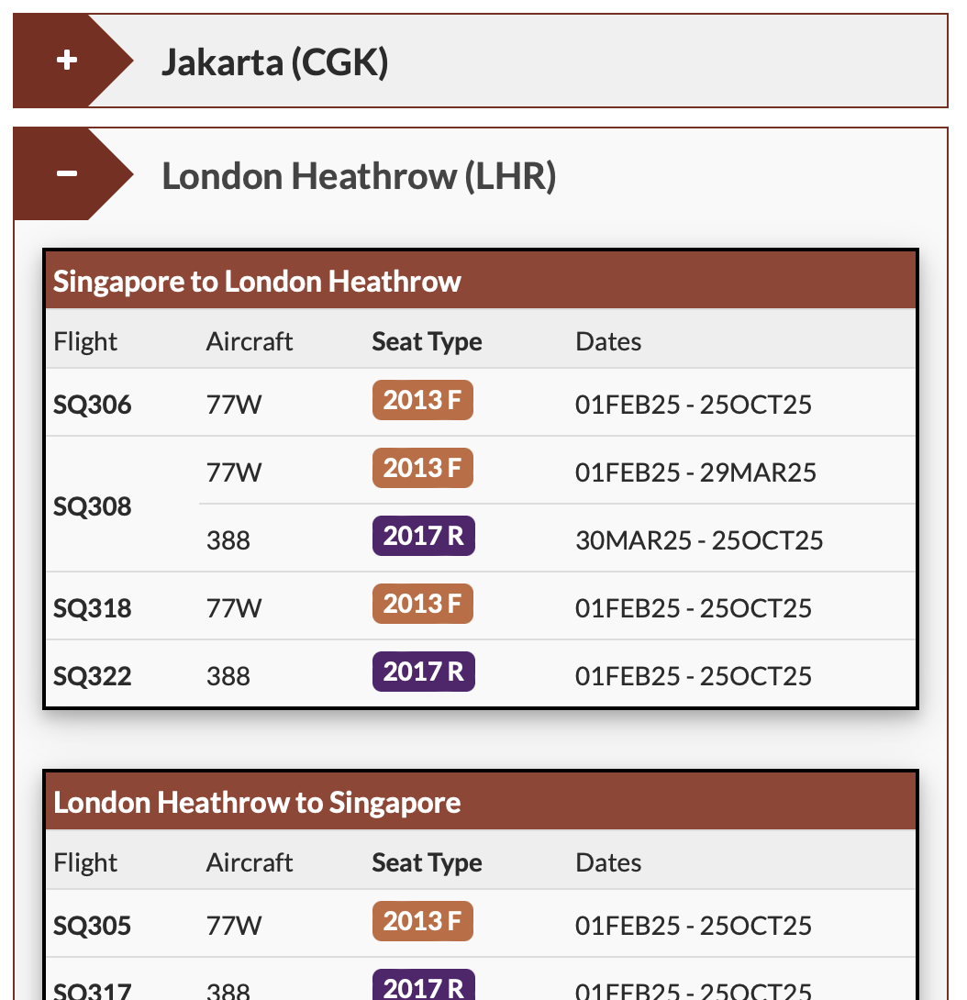
Task: Click the 2013 F badge for SQ308
Action: click(x=422, y=469)
